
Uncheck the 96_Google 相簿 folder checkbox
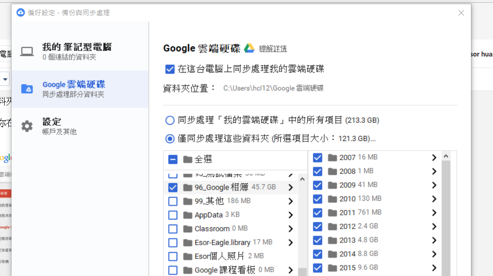click(x=173, y=188)
